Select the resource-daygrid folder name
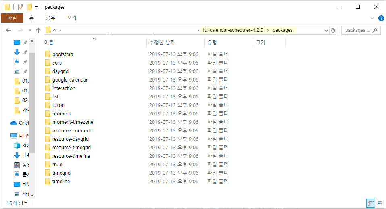The width and height of the screenshot is (386, 209). pos(71,139)
